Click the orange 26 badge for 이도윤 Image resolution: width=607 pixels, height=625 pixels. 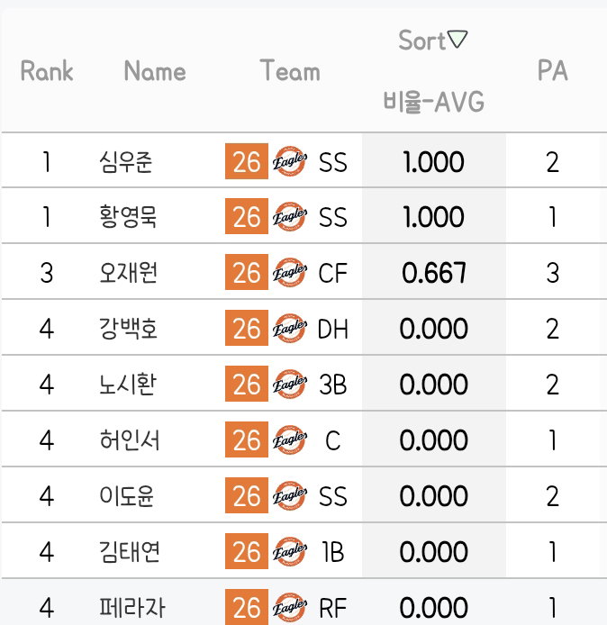[x=247, y=495]
